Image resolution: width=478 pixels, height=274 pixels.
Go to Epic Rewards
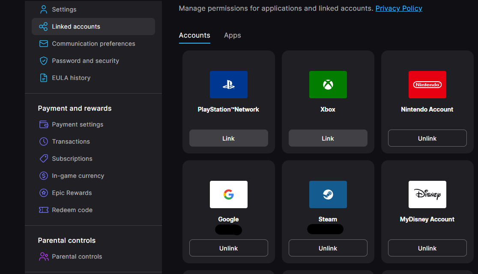[93, 193]
